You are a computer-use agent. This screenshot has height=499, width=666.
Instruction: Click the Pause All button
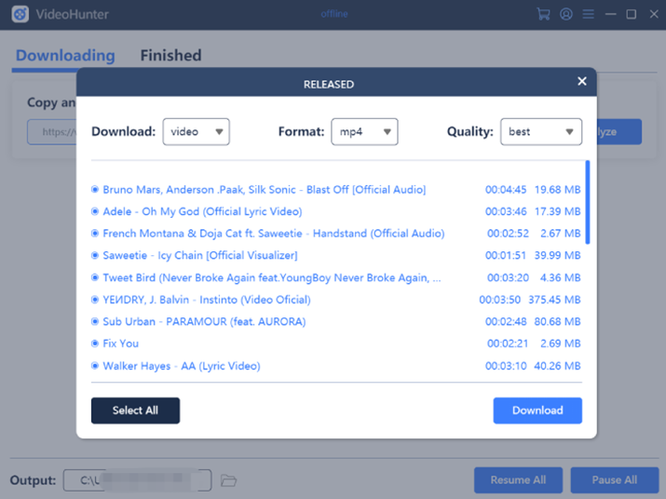tap(615, 479)
